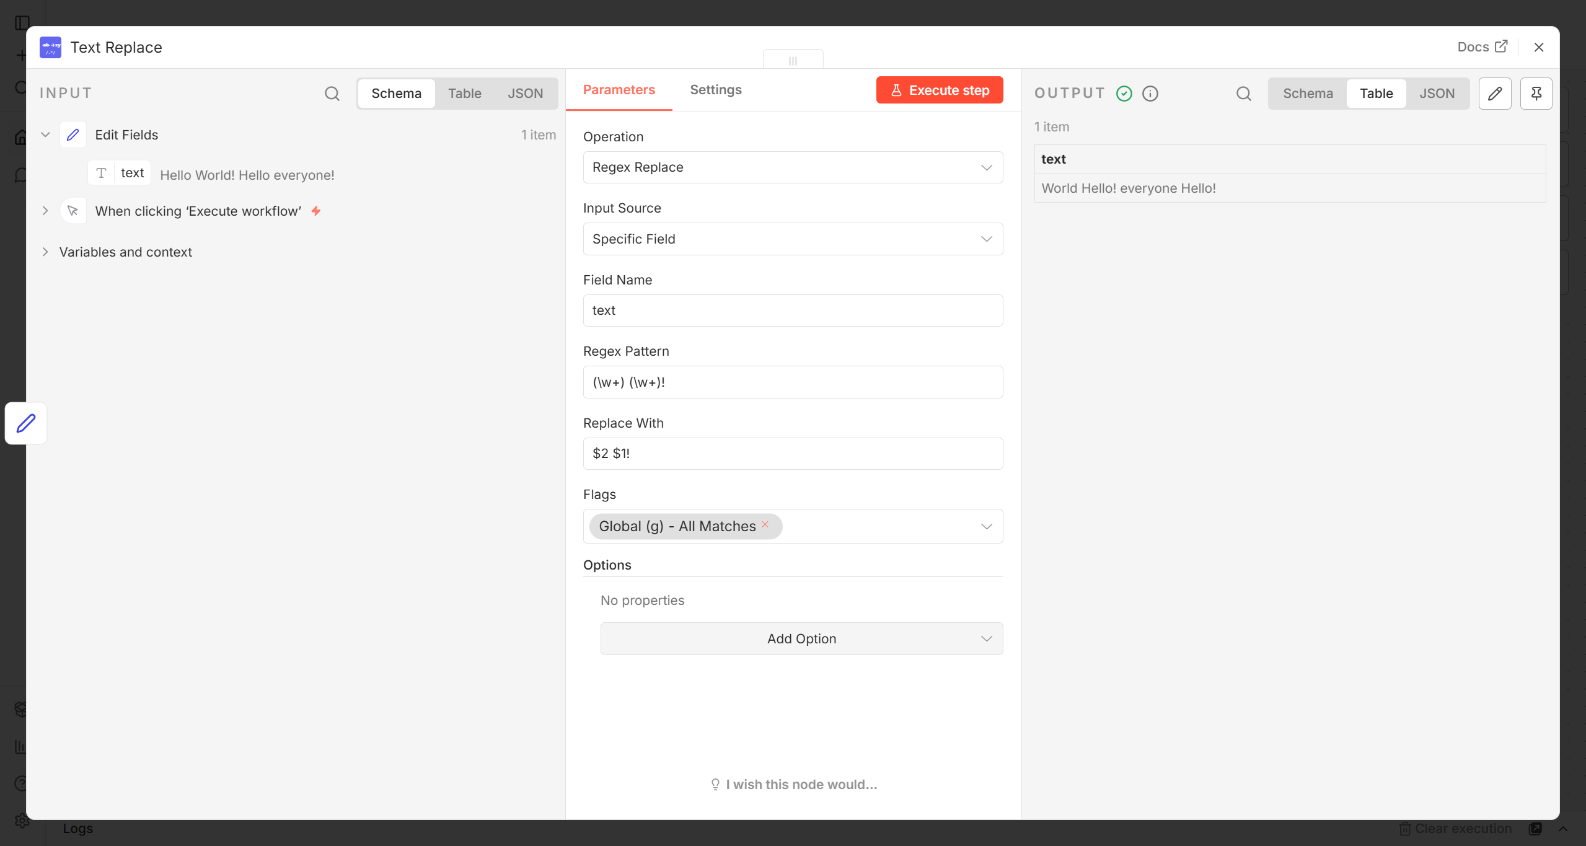This screenshot has width=1586, height=846.
Task: Open the Operation dropdown
Action: point(793,167)
